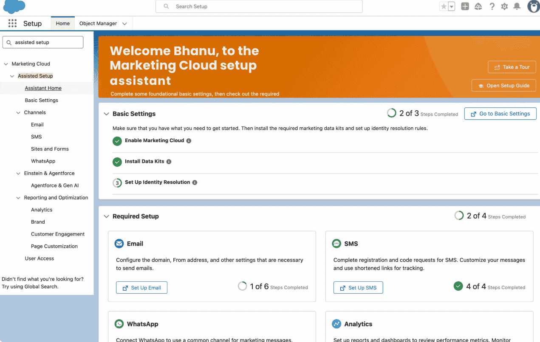Image resolution: width=540 pixels, height=342 pixels.
Task: Open Analytics in the sidebar tree
Action: tap(42, 210)
